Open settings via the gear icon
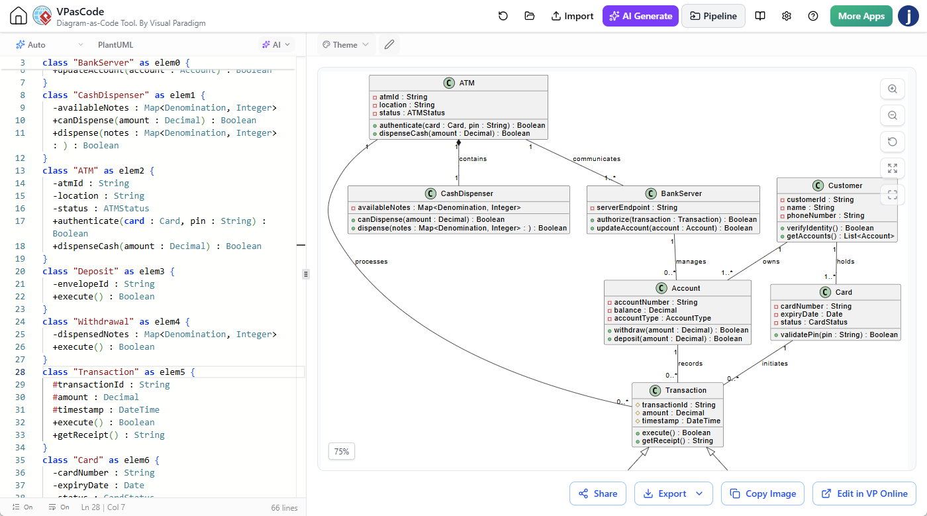The image size is (927, 516). 787,16
